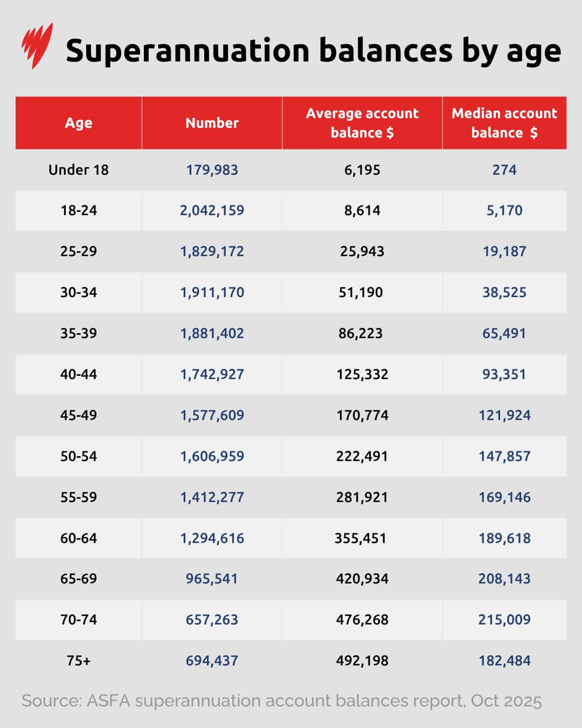
Task: Select the 70-74 age group row
Action: tap(80, 620)
